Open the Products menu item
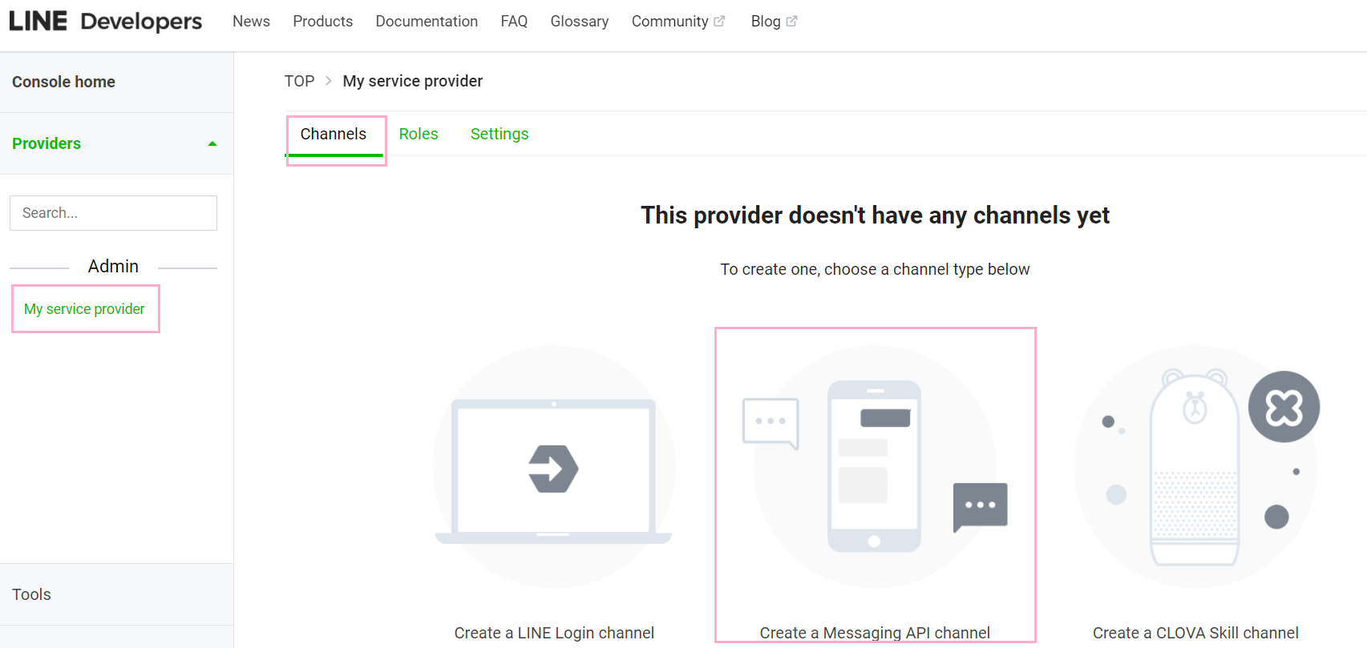1367x648 pixels. 322,22
